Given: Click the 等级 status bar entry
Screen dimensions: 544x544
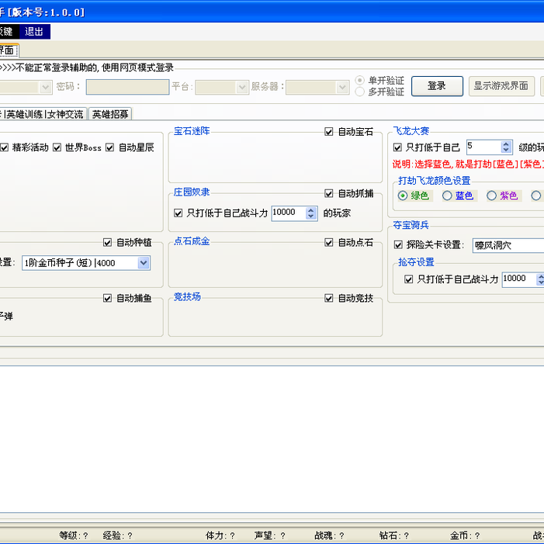Looking at the screenshot, I should [74, 535].
